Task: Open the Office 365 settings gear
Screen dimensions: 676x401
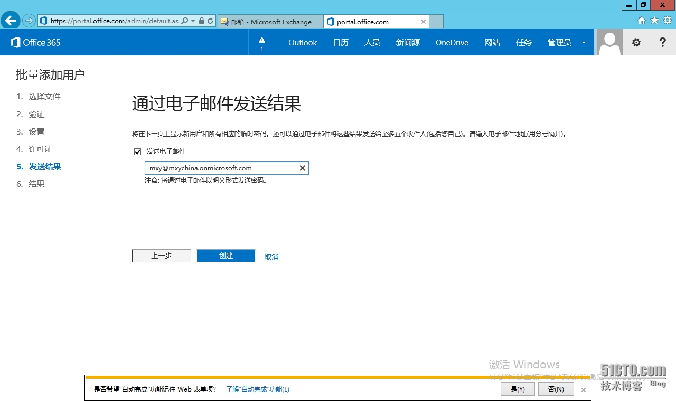Action: point(636,42)
